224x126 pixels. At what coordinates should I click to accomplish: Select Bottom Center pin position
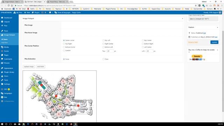coord(64,47)
